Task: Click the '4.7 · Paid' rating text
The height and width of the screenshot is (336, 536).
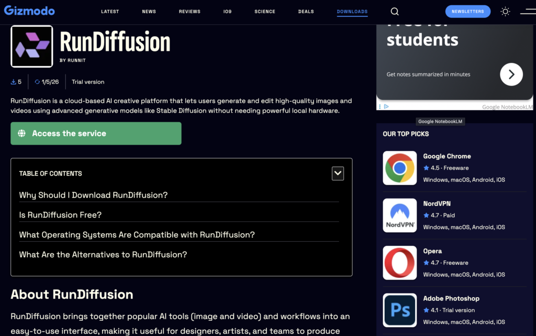Action: pos(443,215)
